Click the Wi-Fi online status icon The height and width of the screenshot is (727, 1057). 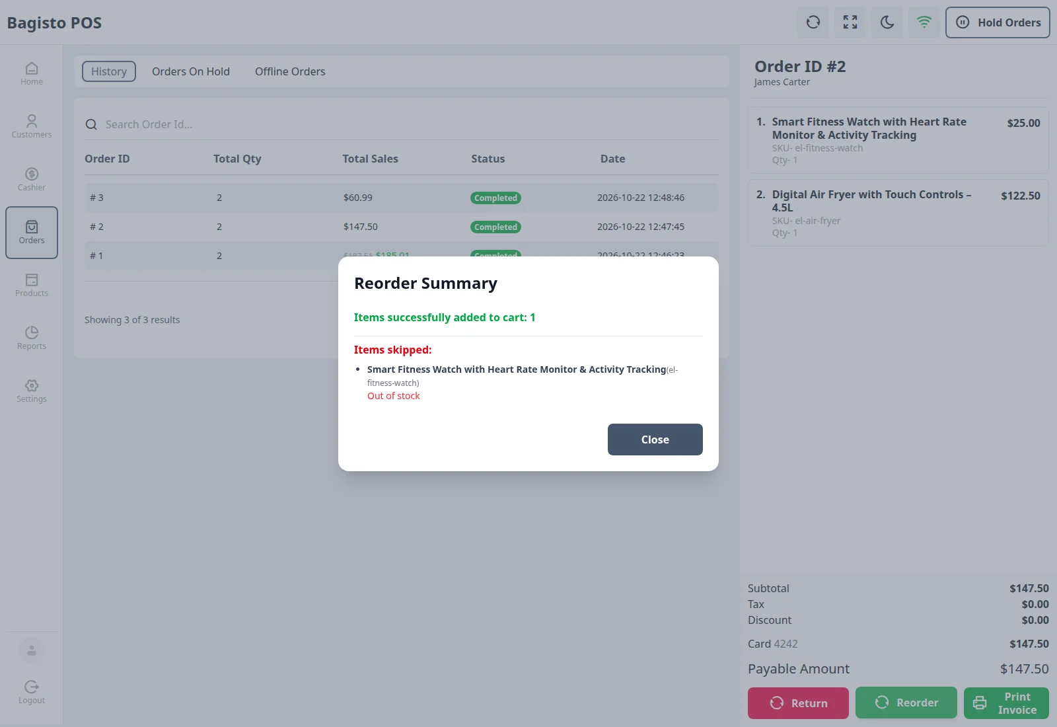click(x=924, y=22)
